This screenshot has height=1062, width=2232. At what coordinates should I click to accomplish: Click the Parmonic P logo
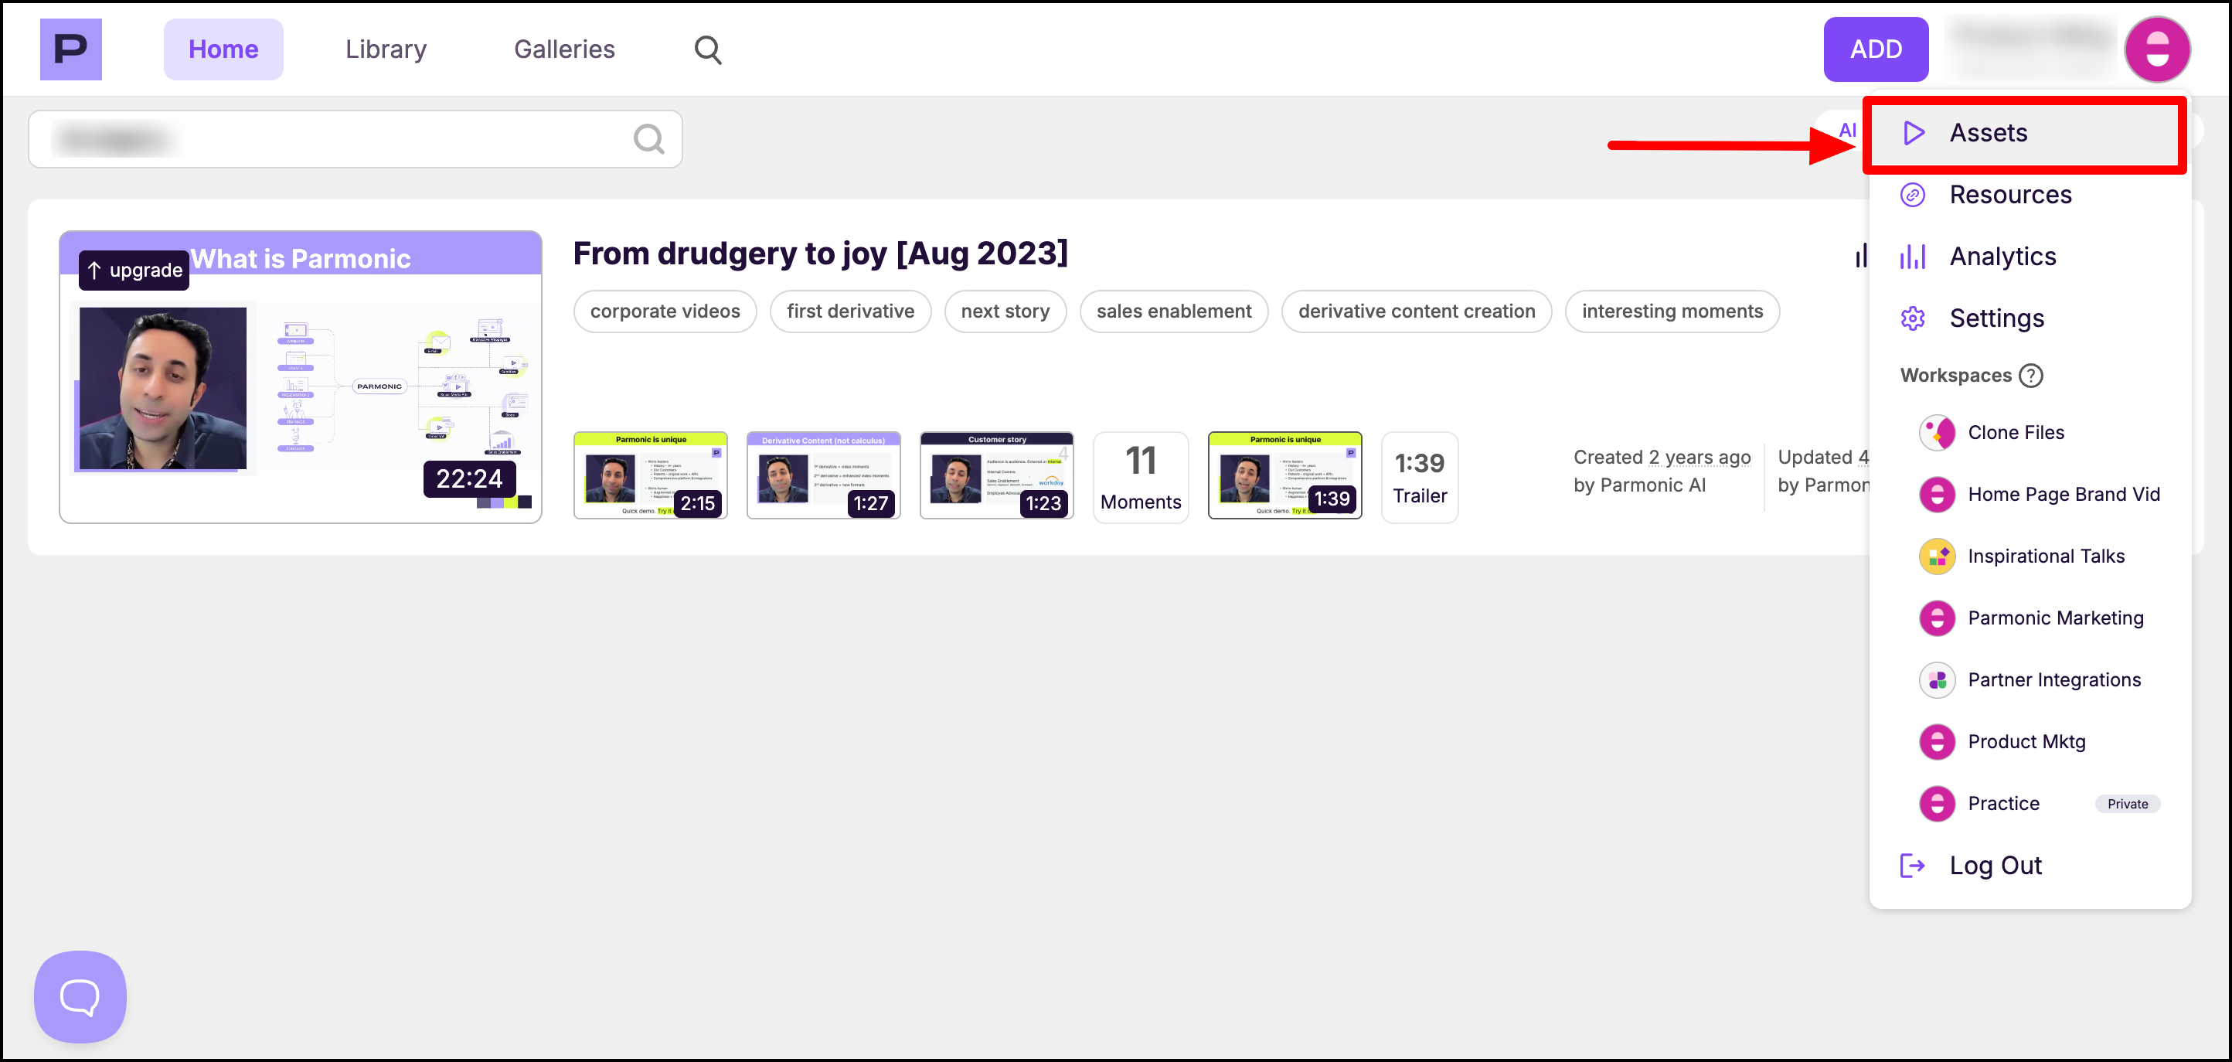70,49
